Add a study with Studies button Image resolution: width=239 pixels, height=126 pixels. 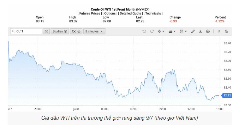coord(60,31)
